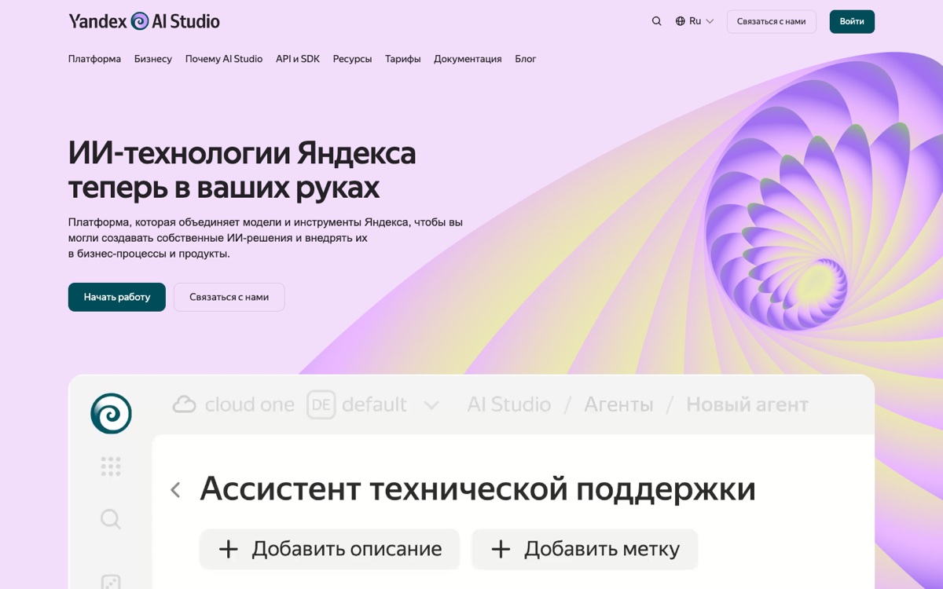Open site search with magnifier icon
943x589 pixels.
point(657,21)
